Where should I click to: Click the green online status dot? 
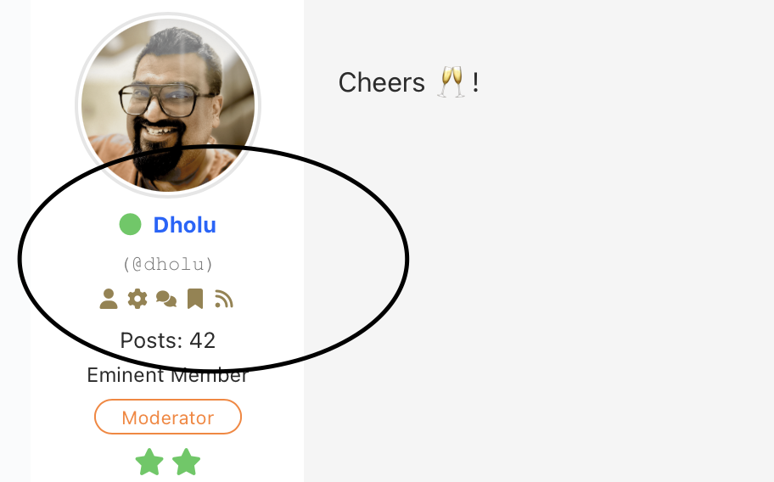pos(131,225)
